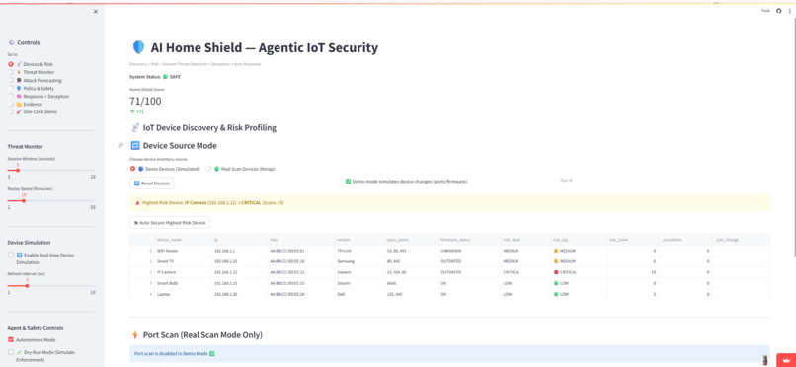
Task: Click the Fork link at top
Action: click(x=765, y=11)
